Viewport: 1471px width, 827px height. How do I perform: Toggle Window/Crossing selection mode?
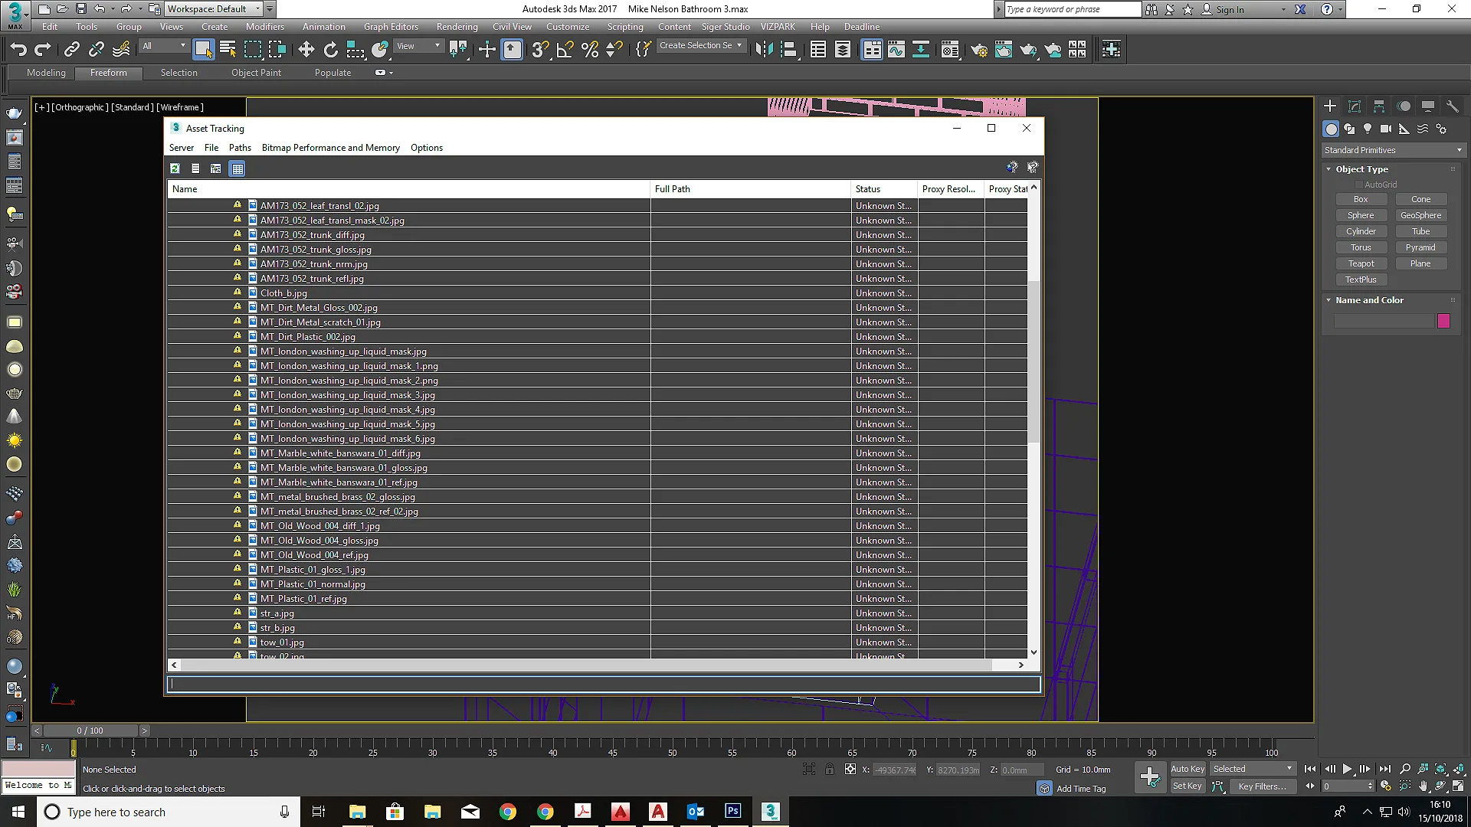277,50
